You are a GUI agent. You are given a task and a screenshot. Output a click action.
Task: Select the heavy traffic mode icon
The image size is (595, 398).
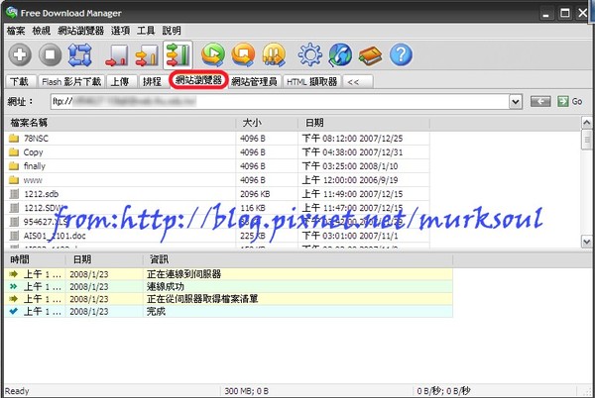178,55
